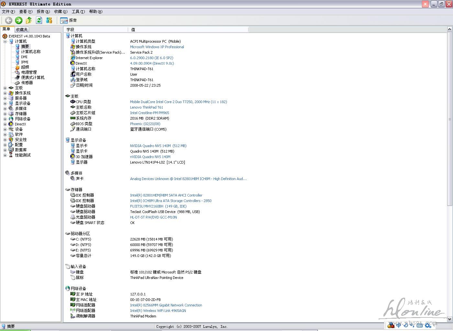Click the Back navigation arrow in toolbar

(x=9, y=20)
